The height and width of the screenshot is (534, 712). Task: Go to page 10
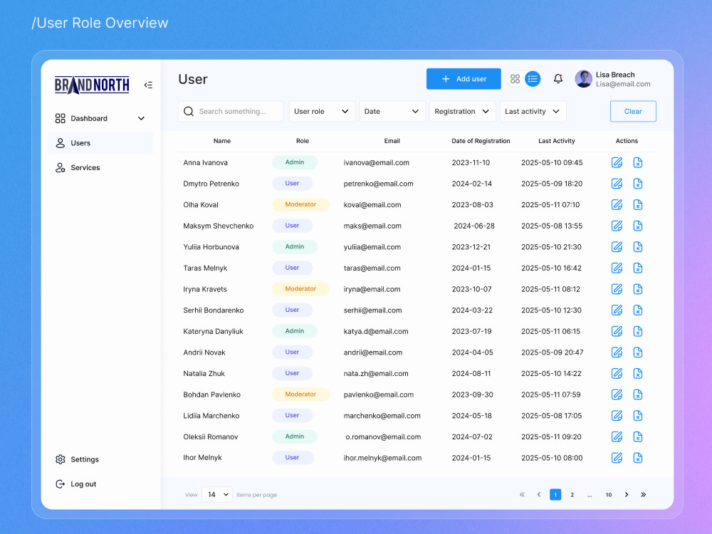coord(609,495)
